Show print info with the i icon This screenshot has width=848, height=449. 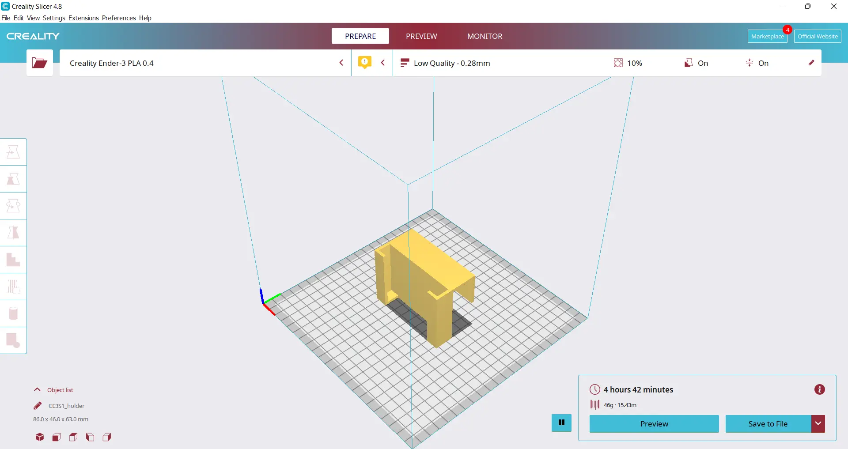tap(820, 389)
